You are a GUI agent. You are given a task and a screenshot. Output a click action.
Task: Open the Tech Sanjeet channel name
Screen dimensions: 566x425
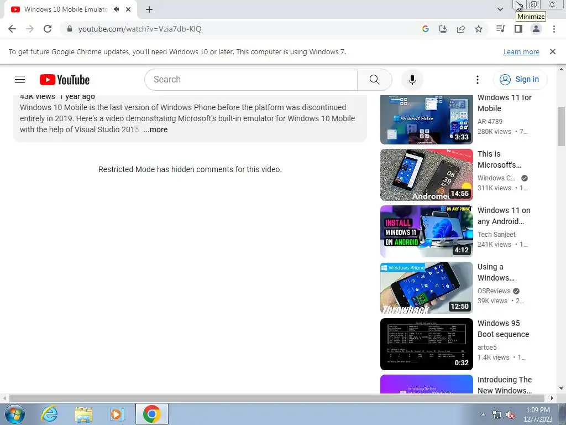pyautogui.click(x=496, y=235)
